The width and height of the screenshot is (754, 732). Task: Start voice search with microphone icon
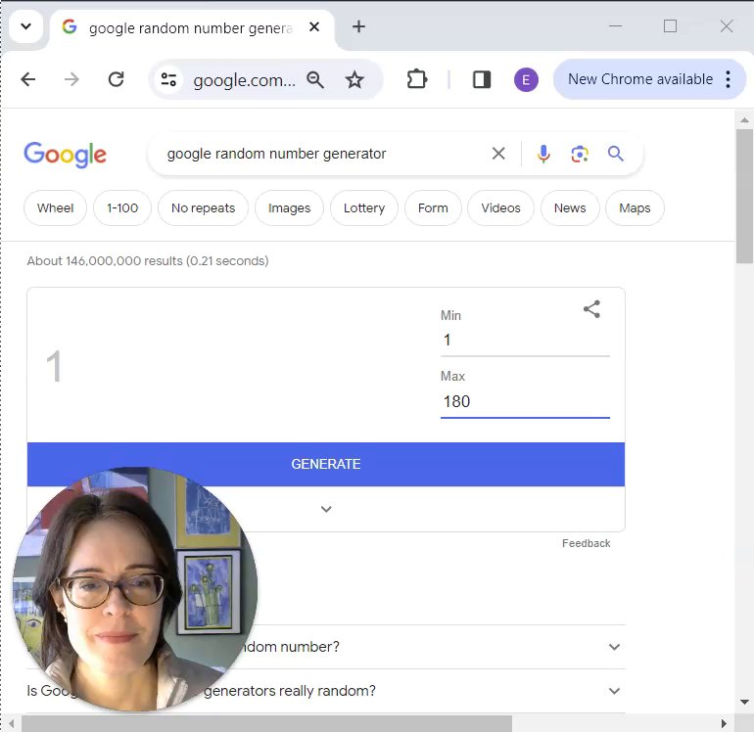coord(543,154)
